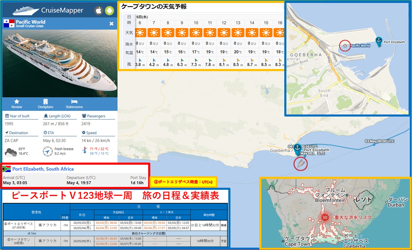Click the wind compass icon beside Fresh breeze
The image size is (412, 250).
(x=48, y=151)
